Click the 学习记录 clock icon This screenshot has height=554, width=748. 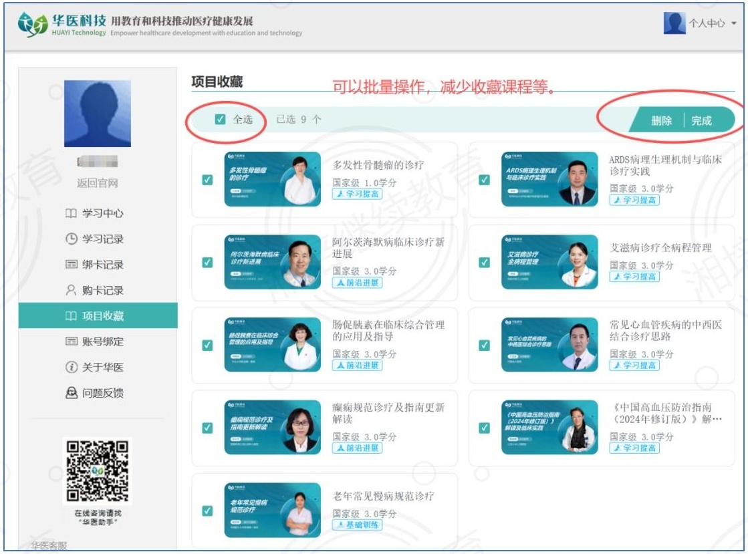(71, 239)
